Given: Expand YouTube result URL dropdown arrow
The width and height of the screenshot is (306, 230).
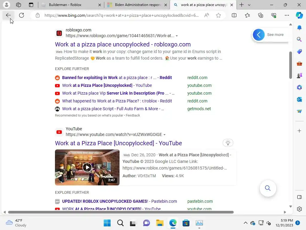Looking at the screenshot, I should coord(164,134).
